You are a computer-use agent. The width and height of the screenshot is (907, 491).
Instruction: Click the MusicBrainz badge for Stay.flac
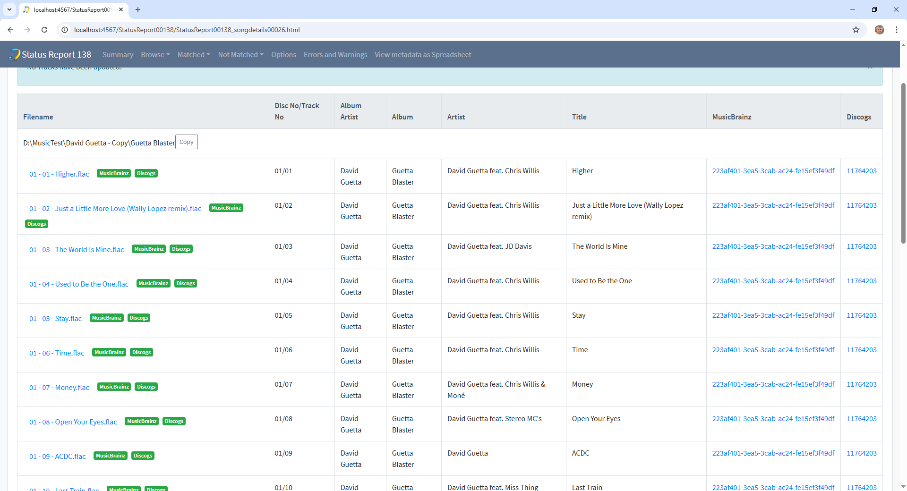(107, 318)
